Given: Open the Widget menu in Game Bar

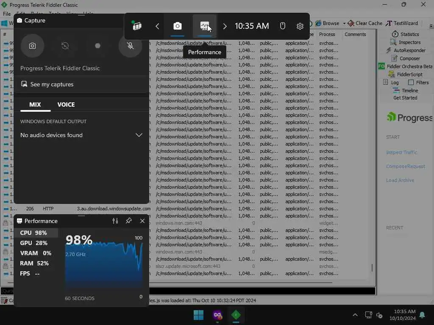Looking at the screenshot, I should pyautogui.click(x=137, y=26).
